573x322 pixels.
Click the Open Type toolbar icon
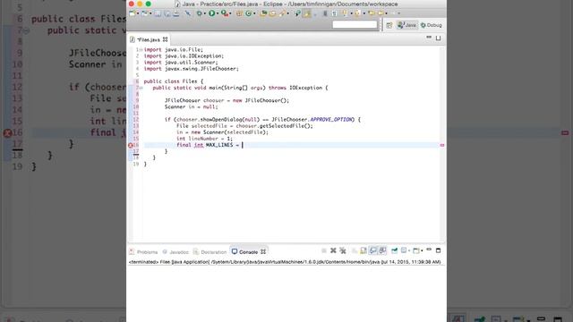tap(263, 13)
